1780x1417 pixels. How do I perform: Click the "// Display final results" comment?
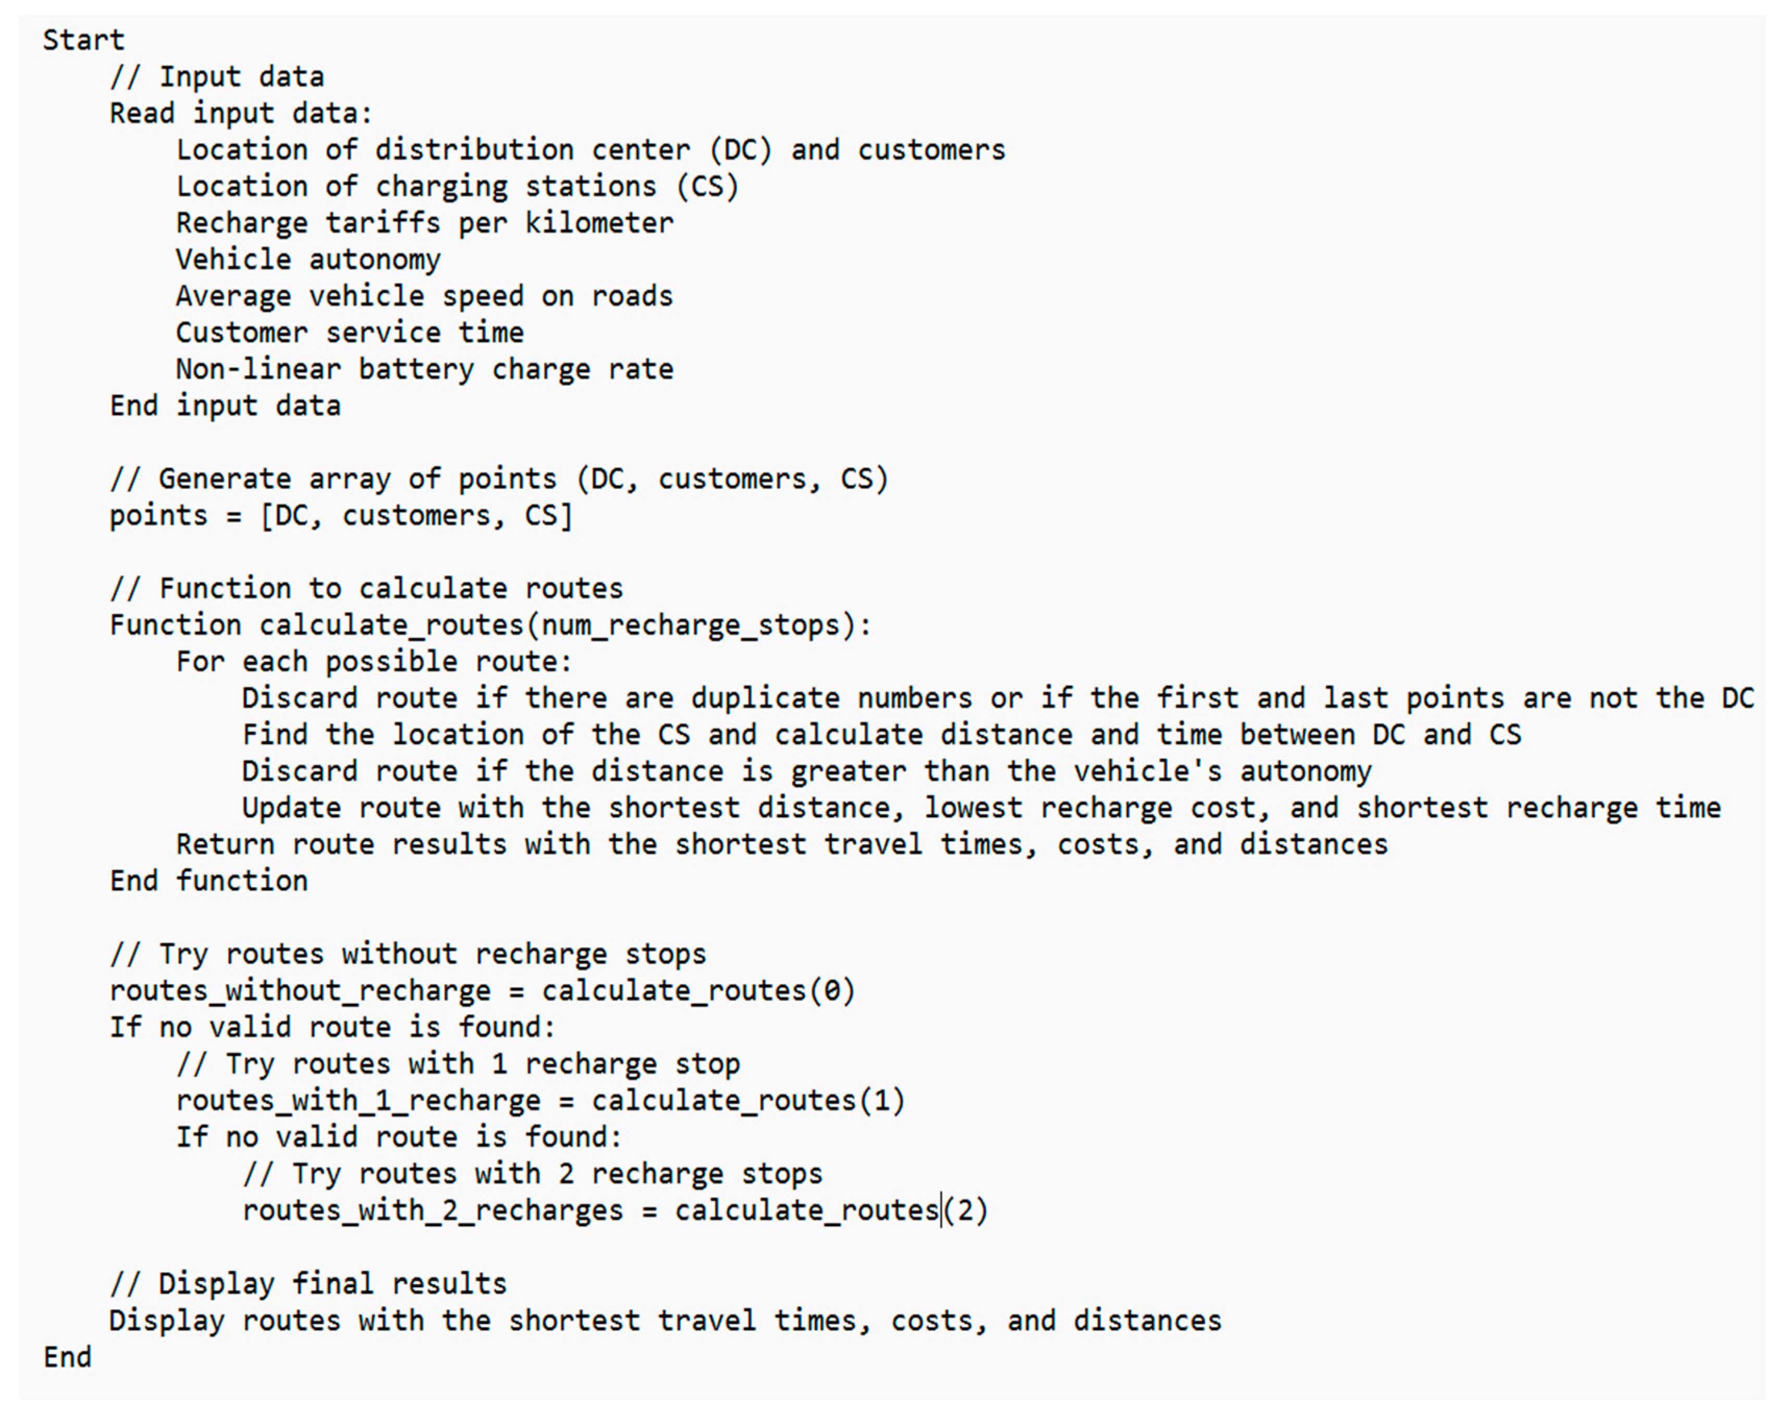(x=308, y=1284)
